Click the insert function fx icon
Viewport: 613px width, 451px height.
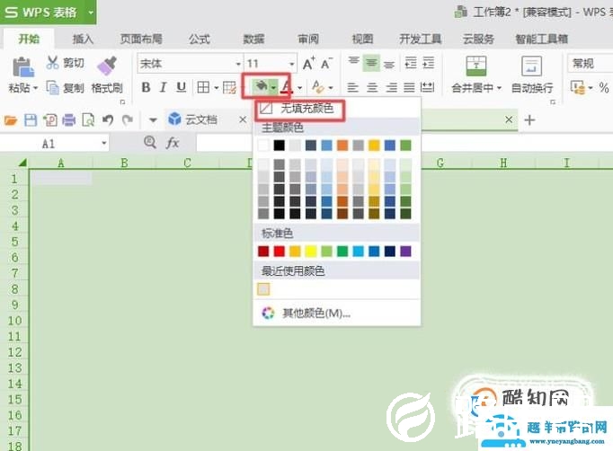[x=173, y=143]
